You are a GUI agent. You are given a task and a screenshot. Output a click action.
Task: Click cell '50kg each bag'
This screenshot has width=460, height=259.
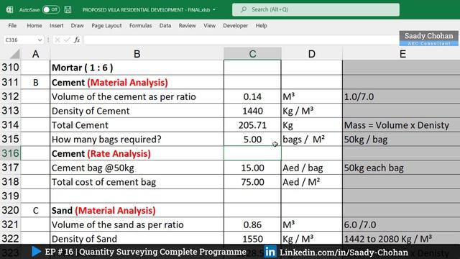tap(401, 168)
